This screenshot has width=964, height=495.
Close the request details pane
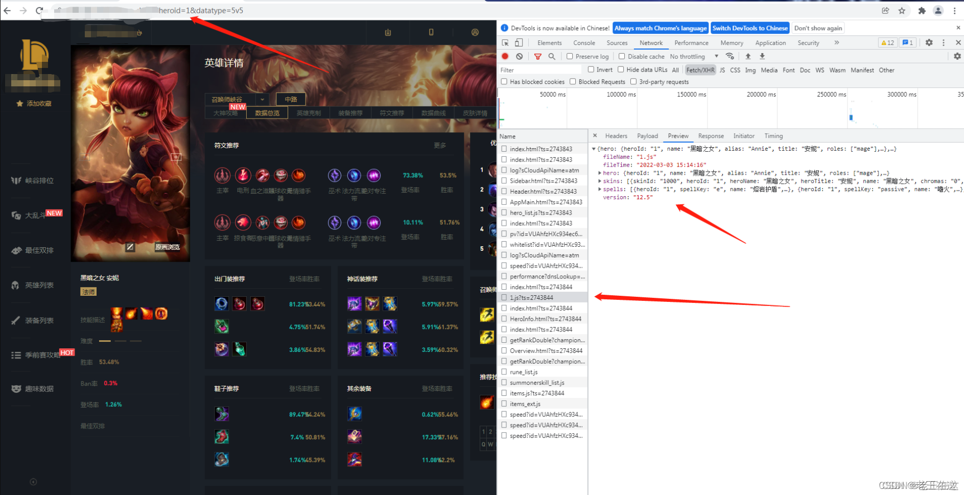tap(595, 136)
